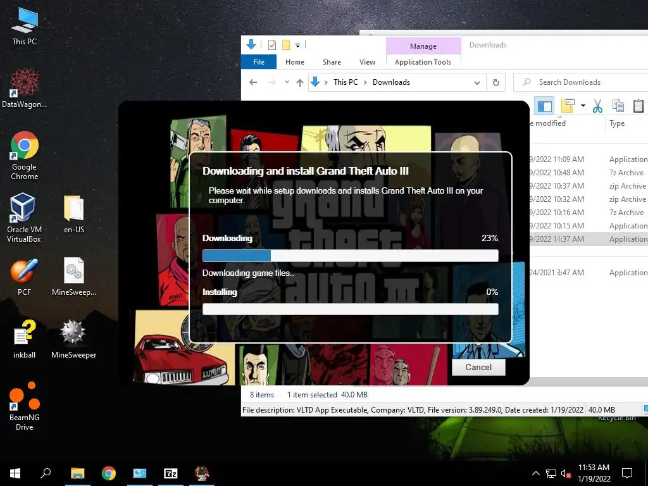Image resolution: width=648 pixels, height=486 pixels.
Task: Click the muted volume tray icon
Action: click(x=566, y=473)
